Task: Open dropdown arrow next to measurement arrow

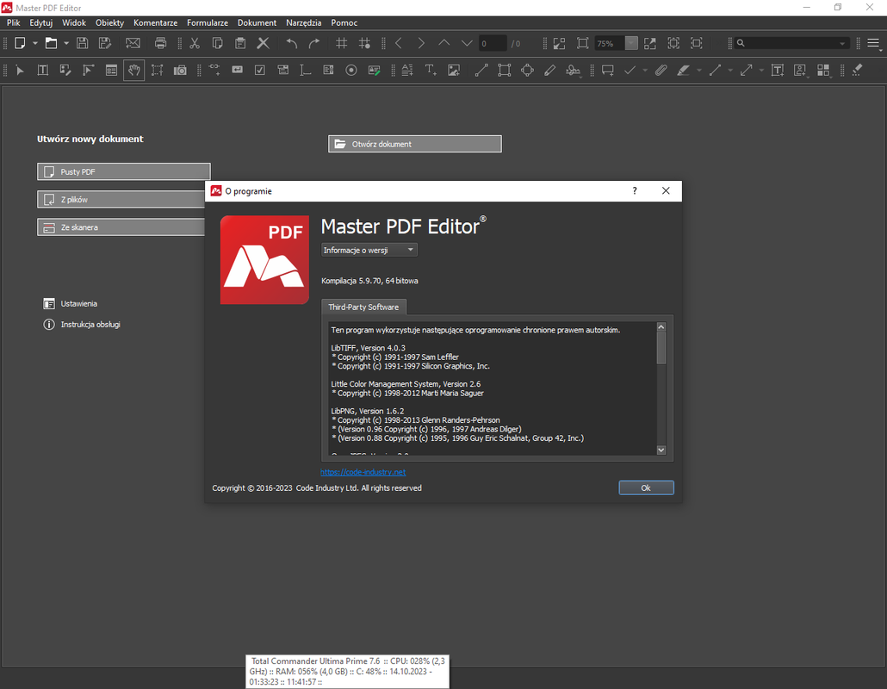Action: [761, 70]
